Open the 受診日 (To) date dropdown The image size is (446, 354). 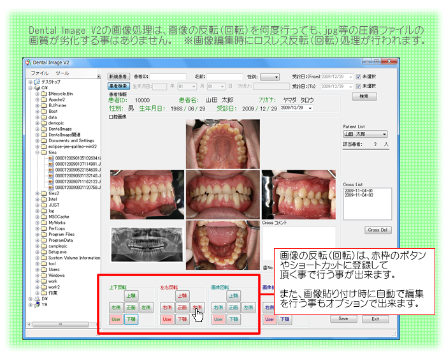pyautogui.click(x=350, y=86)
